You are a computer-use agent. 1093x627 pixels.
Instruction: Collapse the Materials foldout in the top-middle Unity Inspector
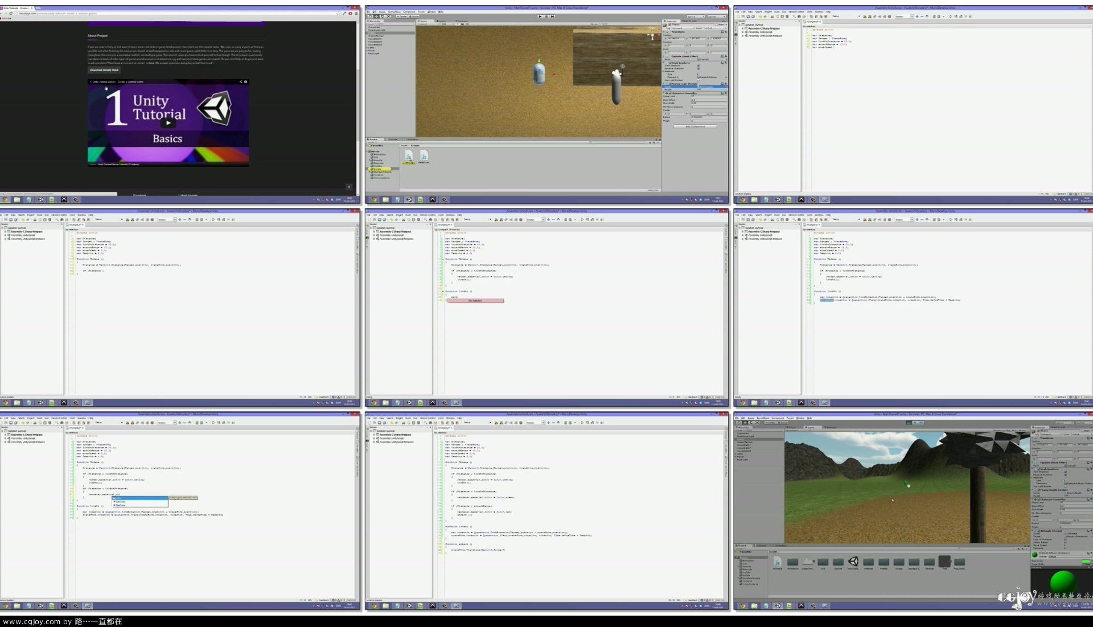click(x=663, y=71)
